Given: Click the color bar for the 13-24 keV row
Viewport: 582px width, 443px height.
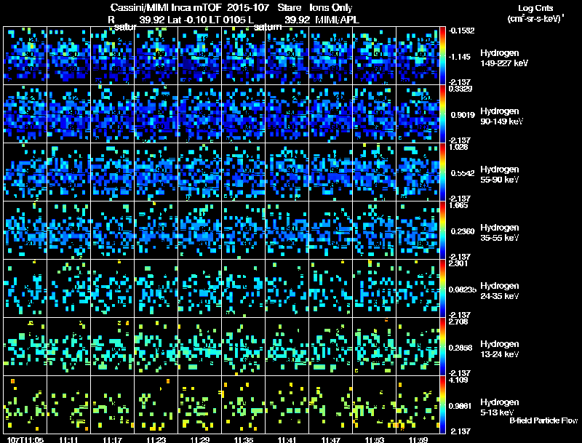Looking at the screenshot, I should coord(442,347).
